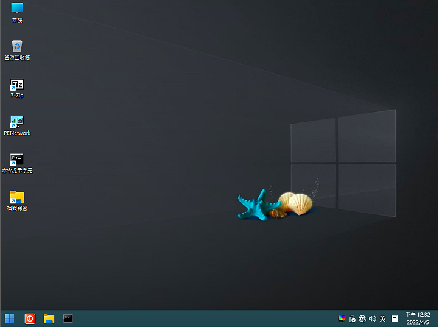Open the network globe tray icon
439x327 pixels.
point(362,318)
